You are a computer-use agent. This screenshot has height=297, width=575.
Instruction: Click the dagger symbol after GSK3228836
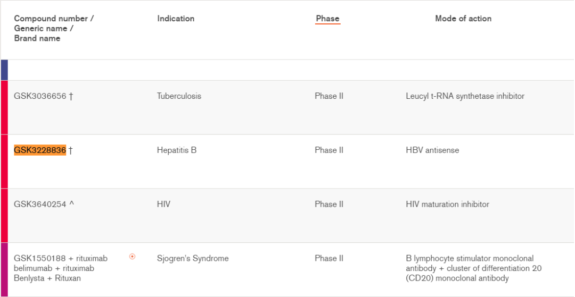(x=70, y=150)
